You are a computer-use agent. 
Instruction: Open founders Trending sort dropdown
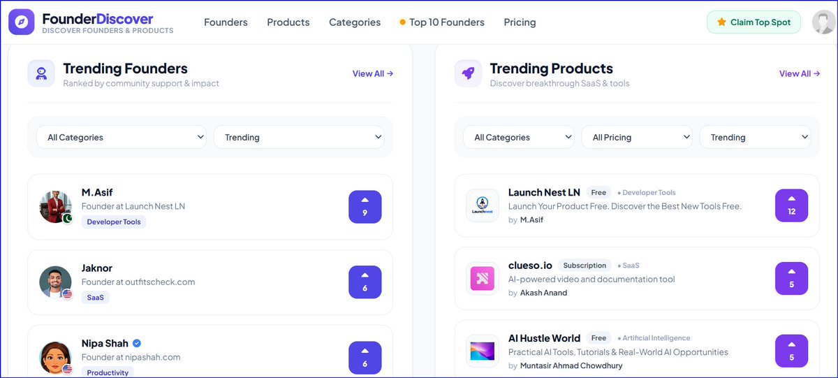pyautogui.click(x=299, y=137)
